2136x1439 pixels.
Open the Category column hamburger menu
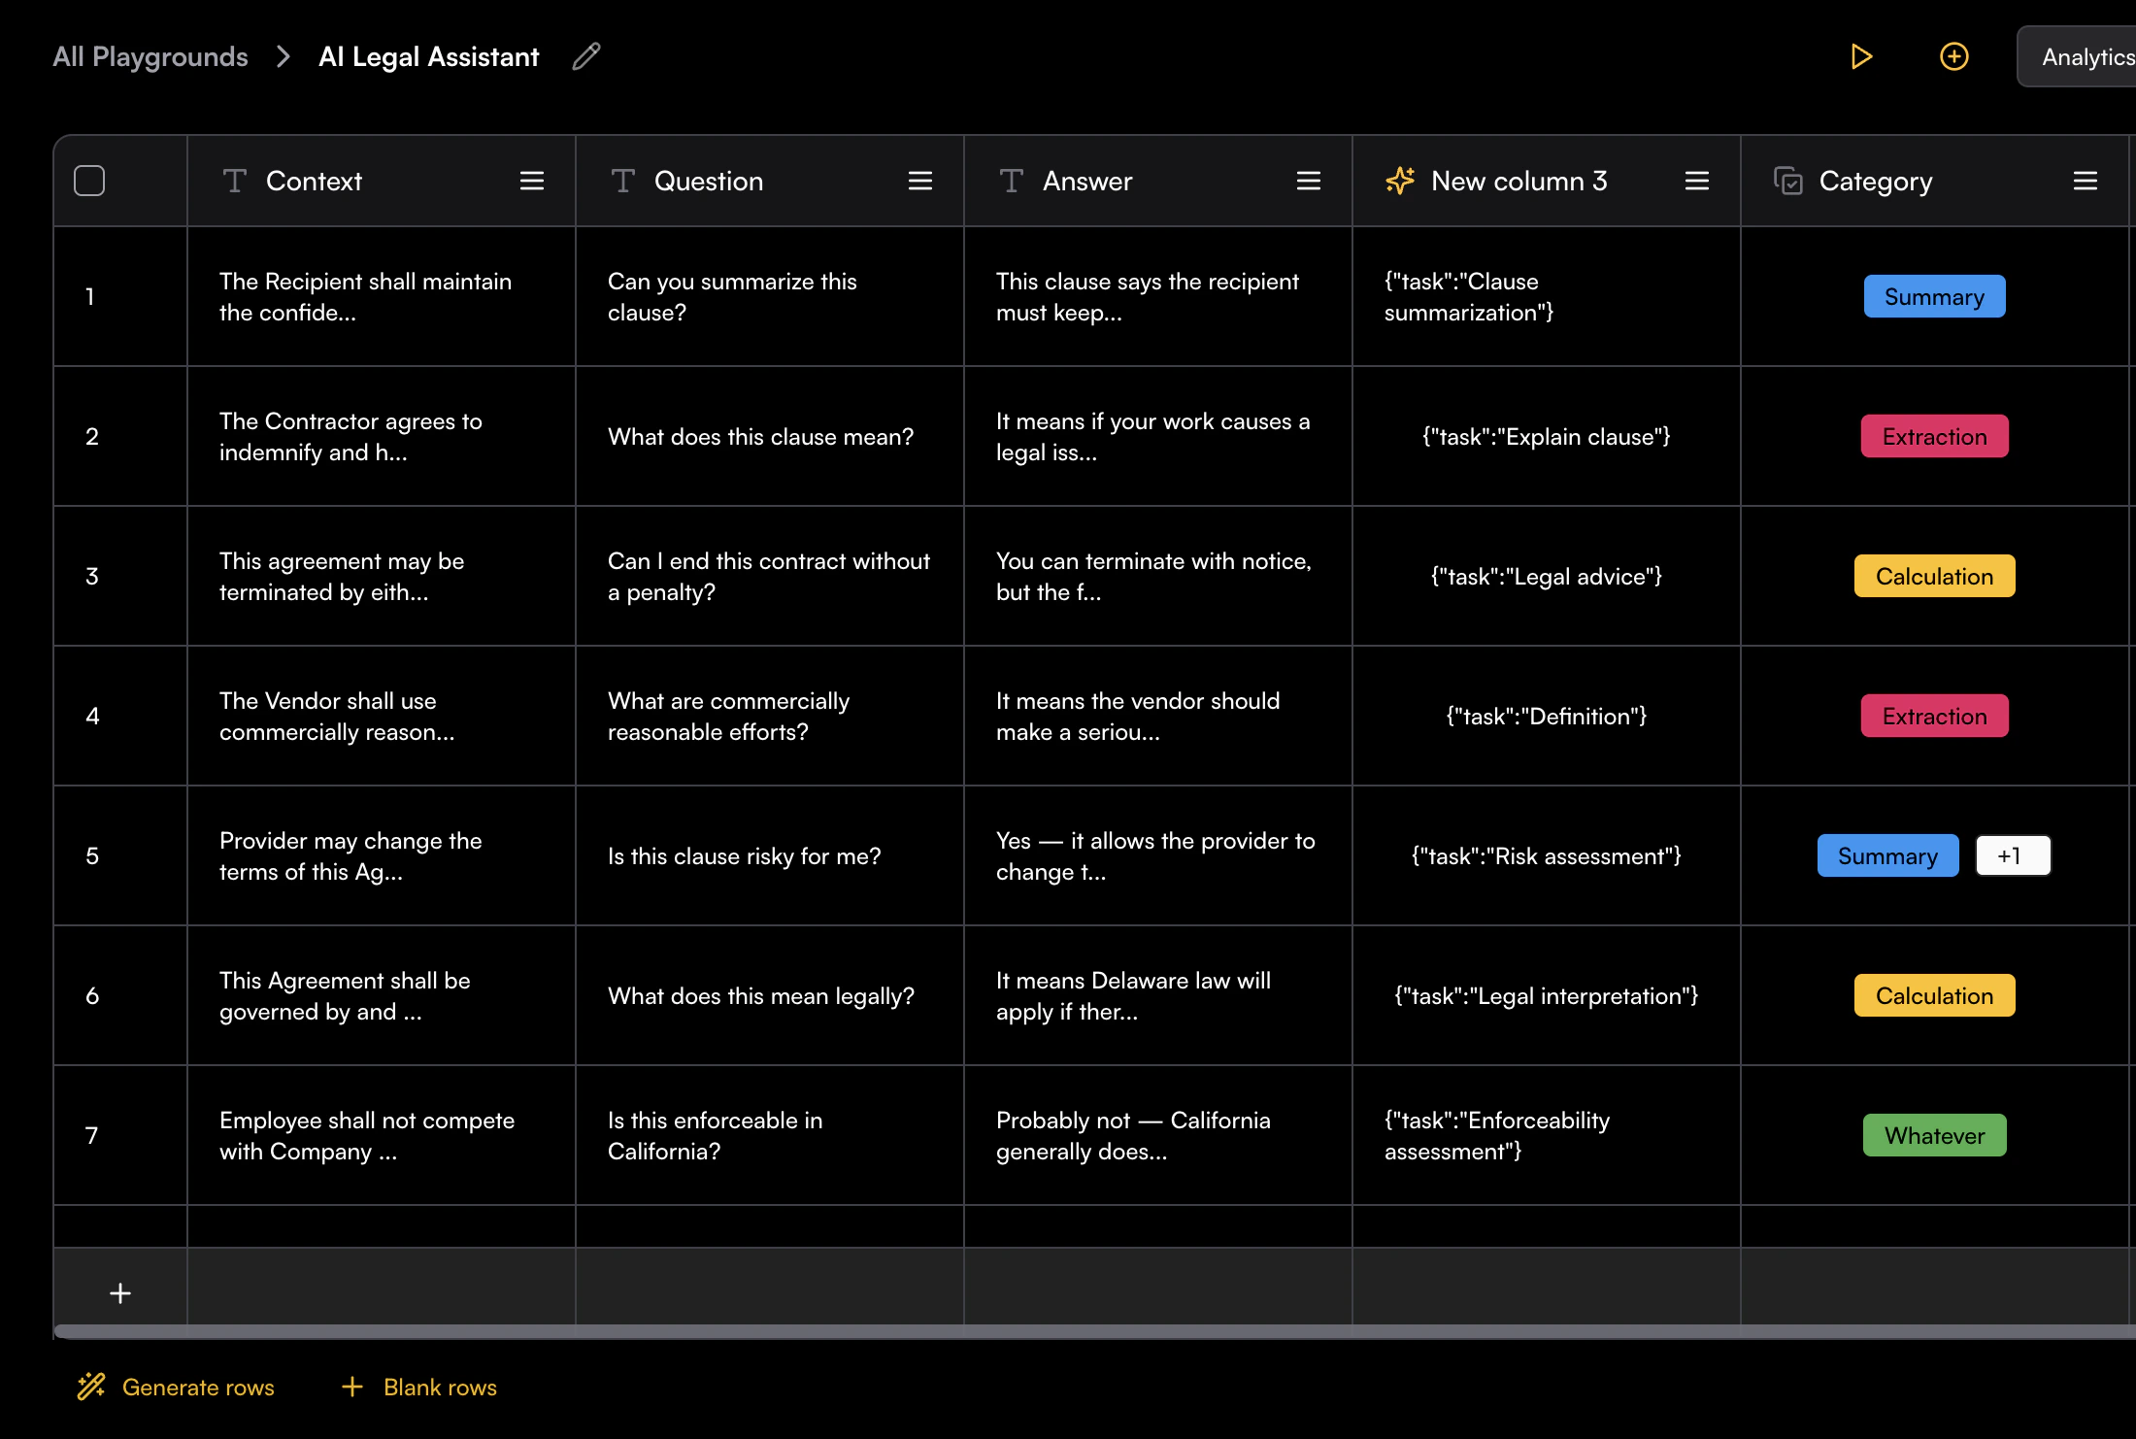2085,181
